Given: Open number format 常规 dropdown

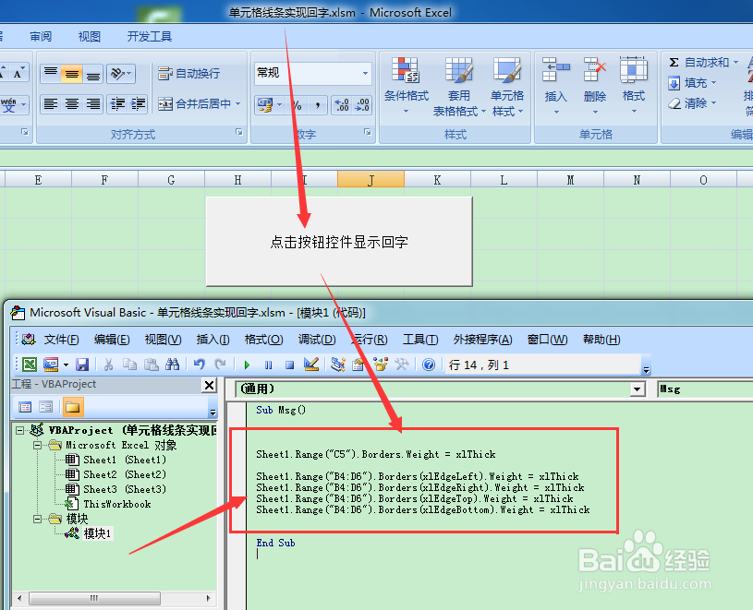Looking at the screenshot, I should [365, 74].
